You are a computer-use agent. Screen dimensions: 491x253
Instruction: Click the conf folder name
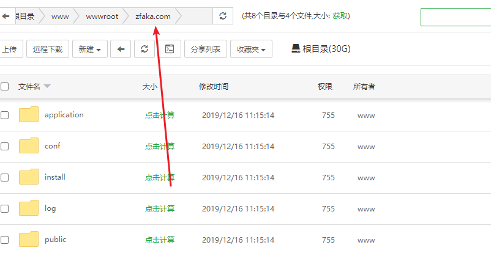click(52, 146)
